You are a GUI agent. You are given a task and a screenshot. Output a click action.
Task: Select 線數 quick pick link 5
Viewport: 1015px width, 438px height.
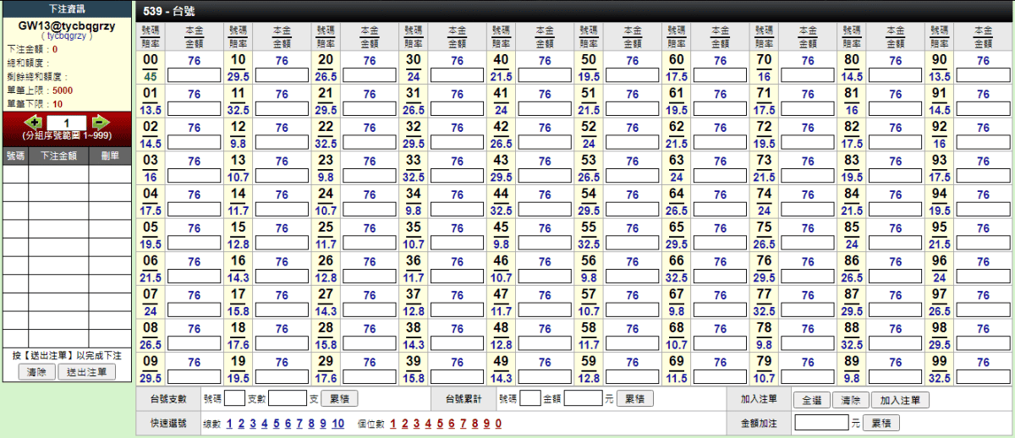pyautogui.click(x=277, y=424)
